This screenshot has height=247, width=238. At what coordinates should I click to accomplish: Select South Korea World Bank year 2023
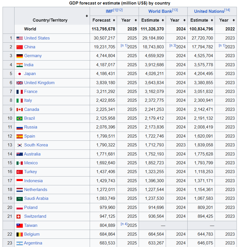pos(181,145)
